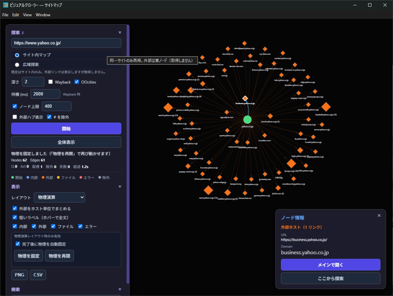Click the URL field with https://www.yahoo.co.jp/
This screenshot has width=393, height=296.
[x=66, y=43]
